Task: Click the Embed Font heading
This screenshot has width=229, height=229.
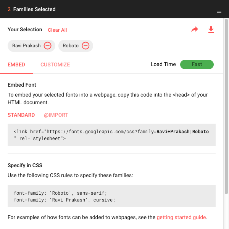Action: [x=22, y=85]
